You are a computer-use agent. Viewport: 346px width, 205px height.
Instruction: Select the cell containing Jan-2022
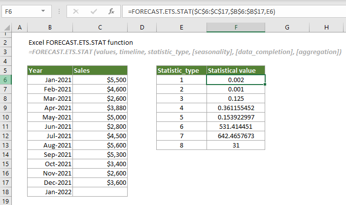(x=50, y=192)
